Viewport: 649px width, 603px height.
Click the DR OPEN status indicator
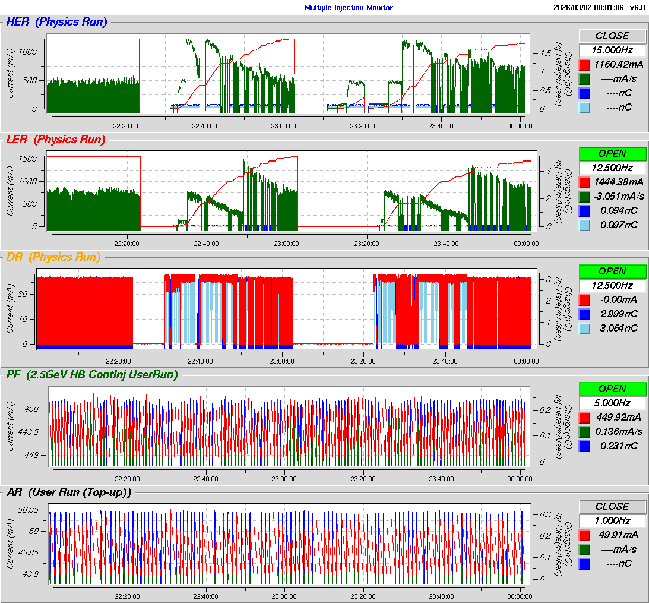pos(612,271)
